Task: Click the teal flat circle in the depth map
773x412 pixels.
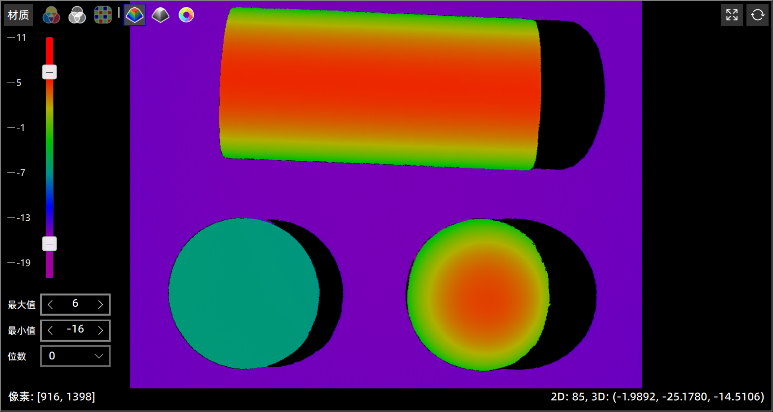Action: pyautogui.click(x=243, y=294)
